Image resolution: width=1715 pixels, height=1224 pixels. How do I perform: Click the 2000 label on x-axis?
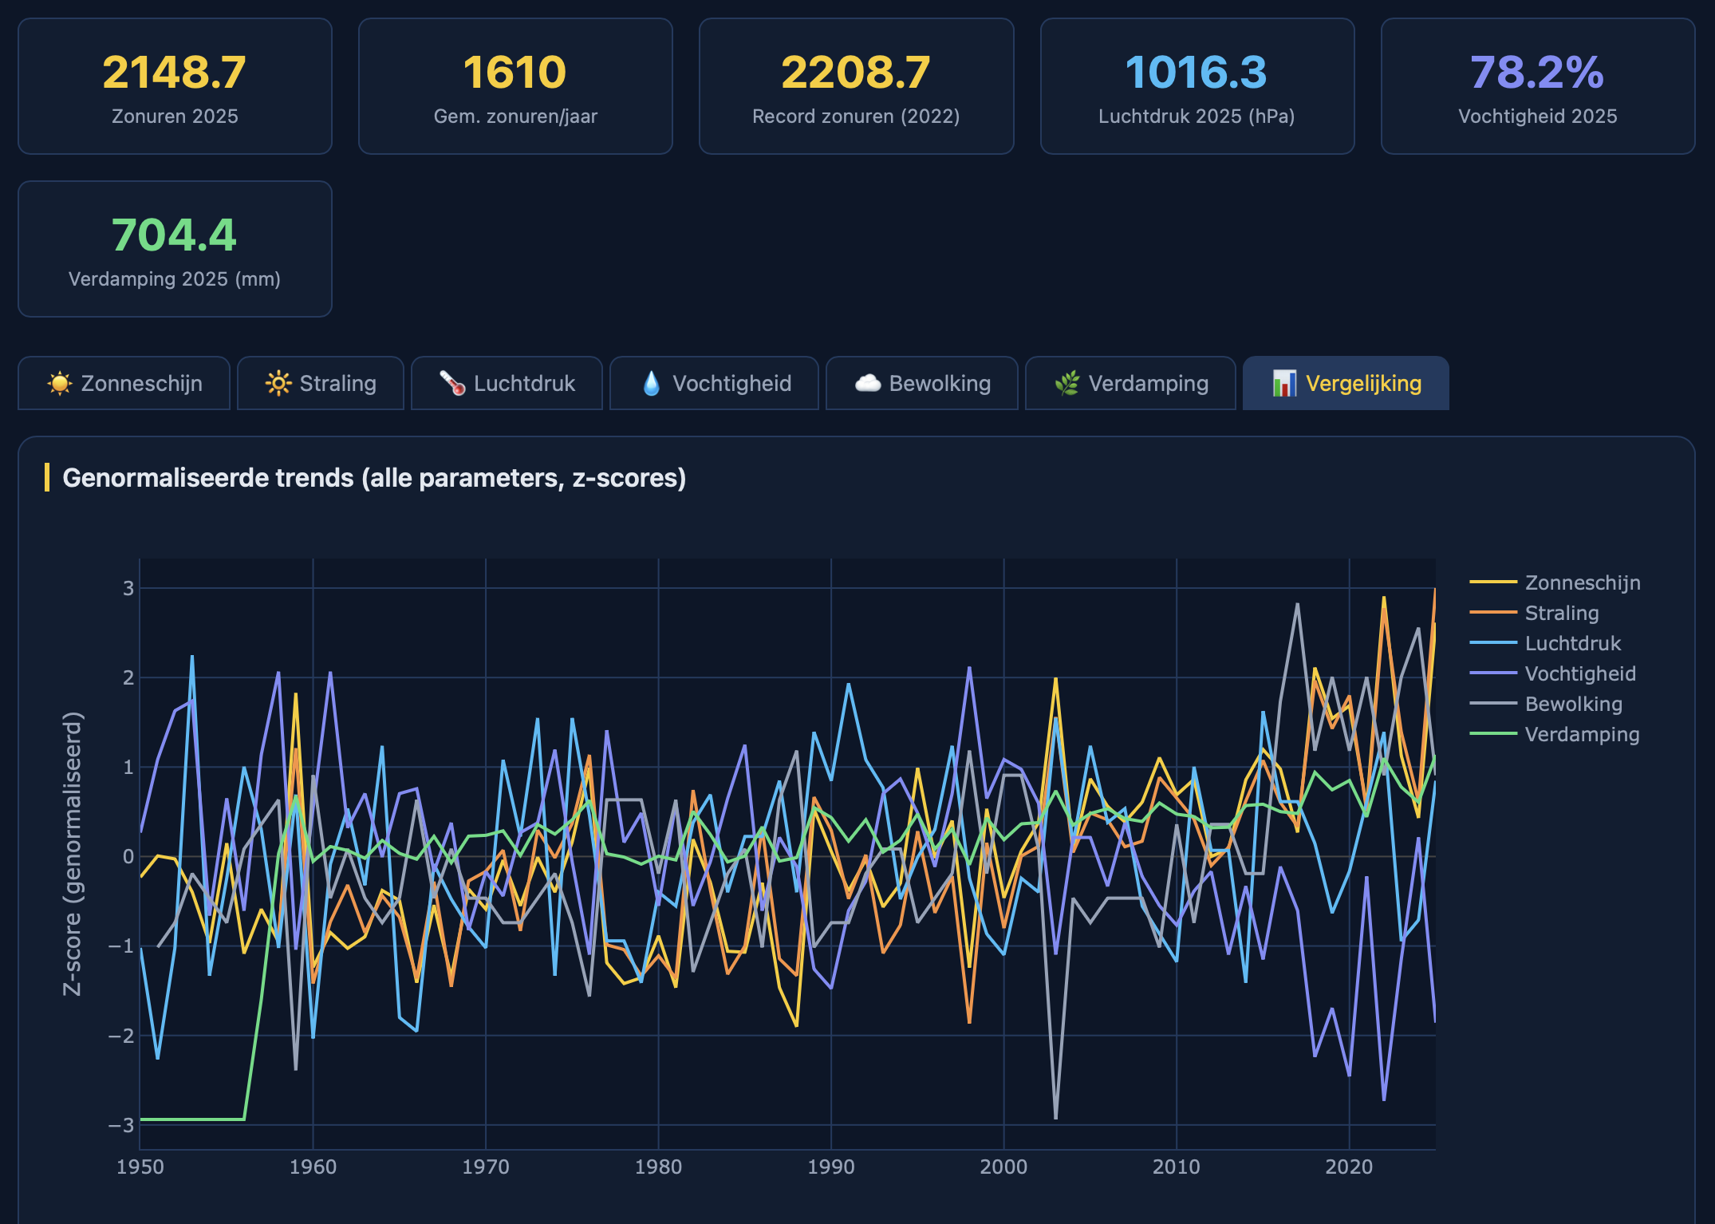[x=1003, y=1167]
